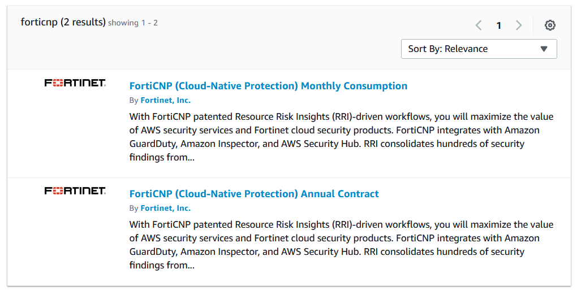Open the Sort By: Relevance dropdown
The height and width of the screenshot is (295, 577).
(479, 49)
